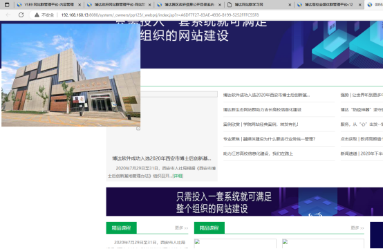Click the back arrow in toolbar
Image resolution: width=383 pixels, height=249 pixels.
8,15
